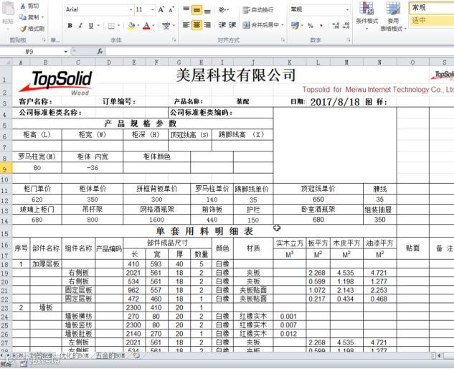Click the select-all corner of the grid
The image size is (454, 369).
[x=6, y=62]
